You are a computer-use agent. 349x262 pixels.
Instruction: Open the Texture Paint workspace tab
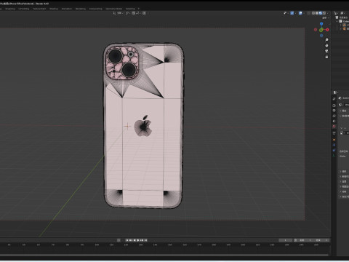(39, 9)
